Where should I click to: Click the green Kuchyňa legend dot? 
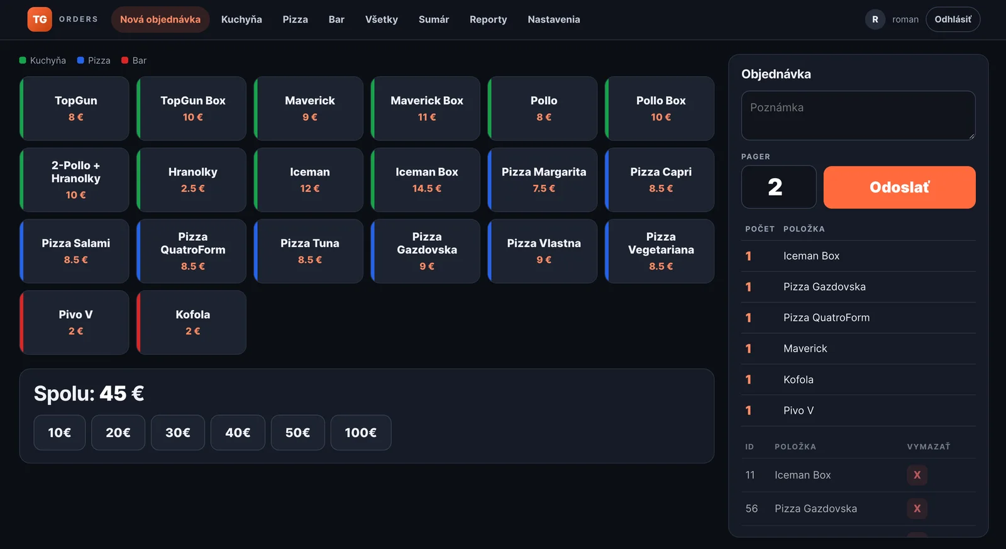[23, 60]
